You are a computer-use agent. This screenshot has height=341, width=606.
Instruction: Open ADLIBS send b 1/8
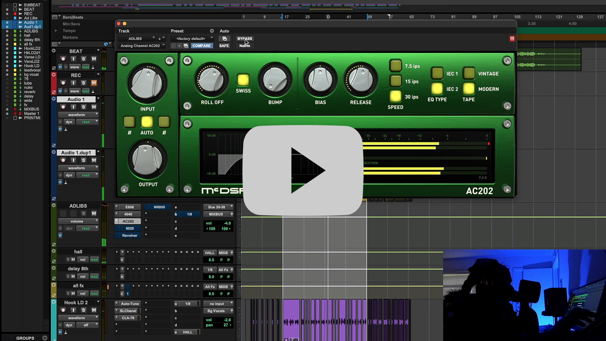tap(189, 214)
